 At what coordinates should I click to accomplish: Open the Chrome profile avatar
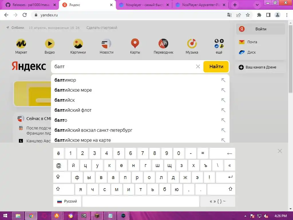click(278, 15)
